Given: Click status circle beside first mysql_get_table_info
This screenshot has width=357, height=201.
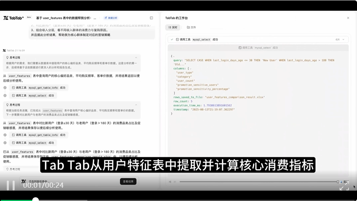Looking at the screenshot, I should click(x=5, y=88).
